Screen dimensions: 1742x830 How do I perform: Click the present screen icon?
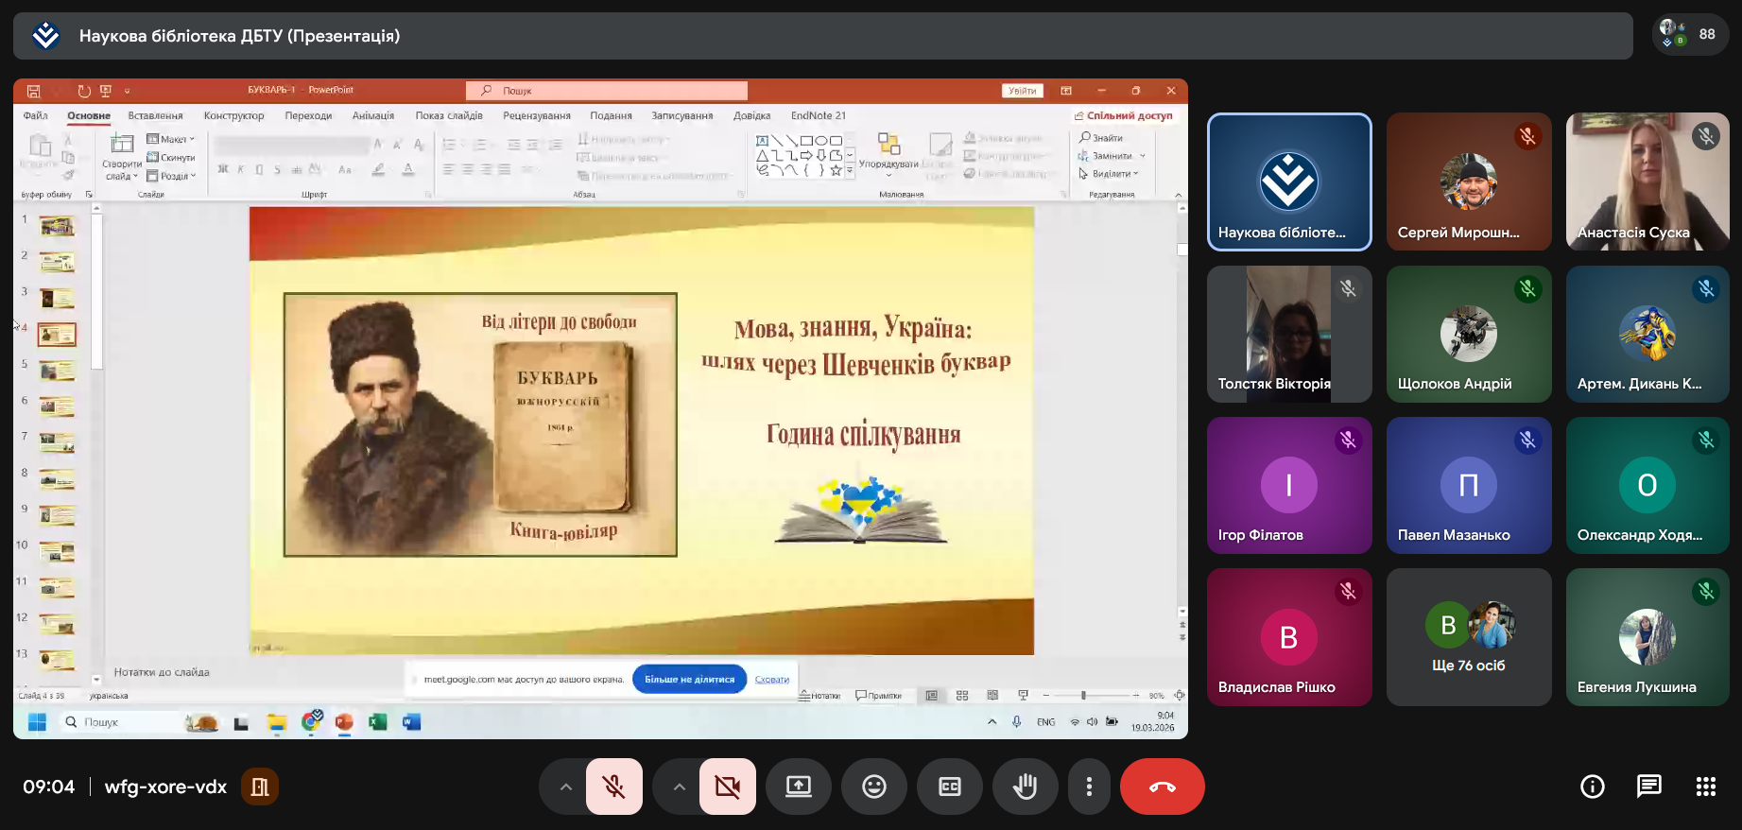(799, 787)
